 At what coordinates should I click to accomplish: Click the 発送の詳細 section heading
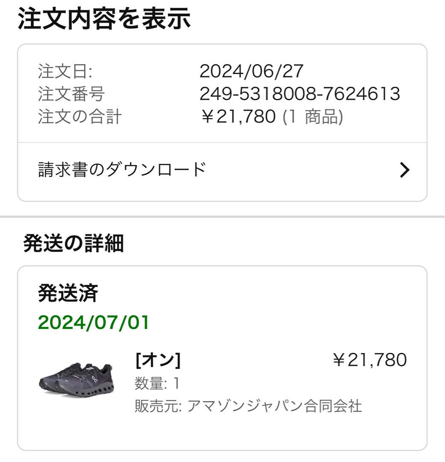pyautogui.click(x=74, y=243)
